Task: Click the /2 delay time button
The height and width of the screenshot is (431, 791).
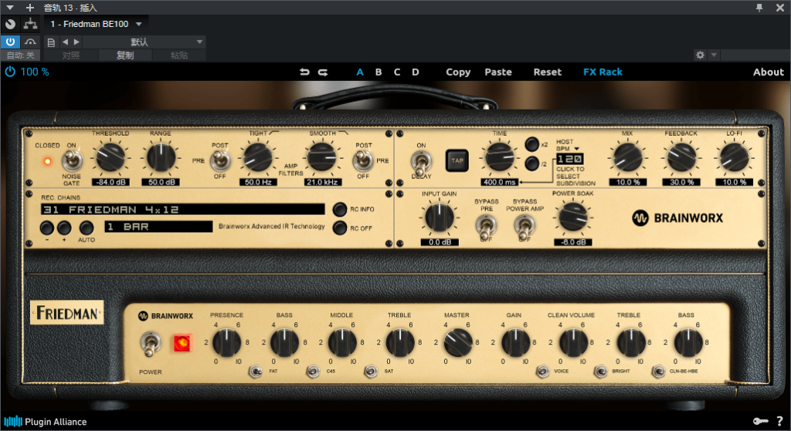Action: (x=531, y=163)
